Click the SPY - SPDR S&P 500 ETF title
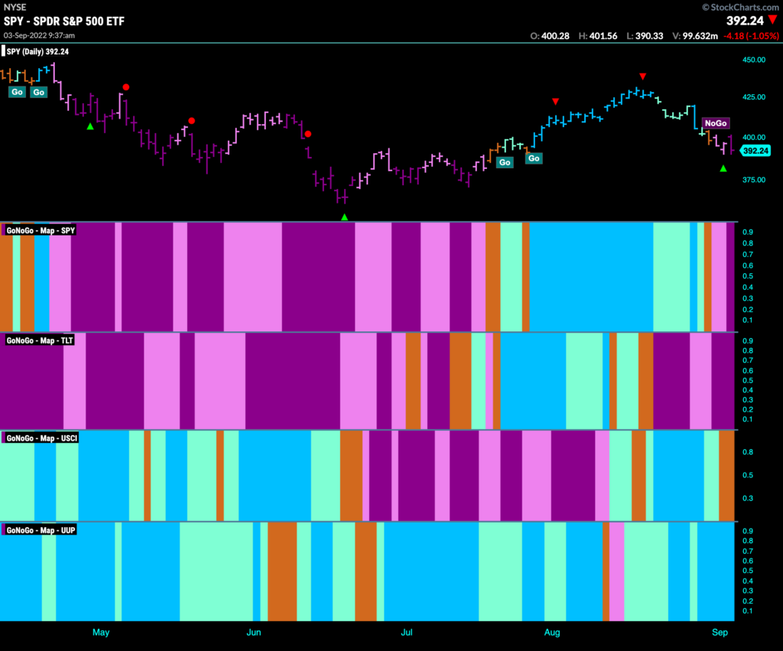Image resolution: width=783 pixels, height=651 pixels. 64,21
